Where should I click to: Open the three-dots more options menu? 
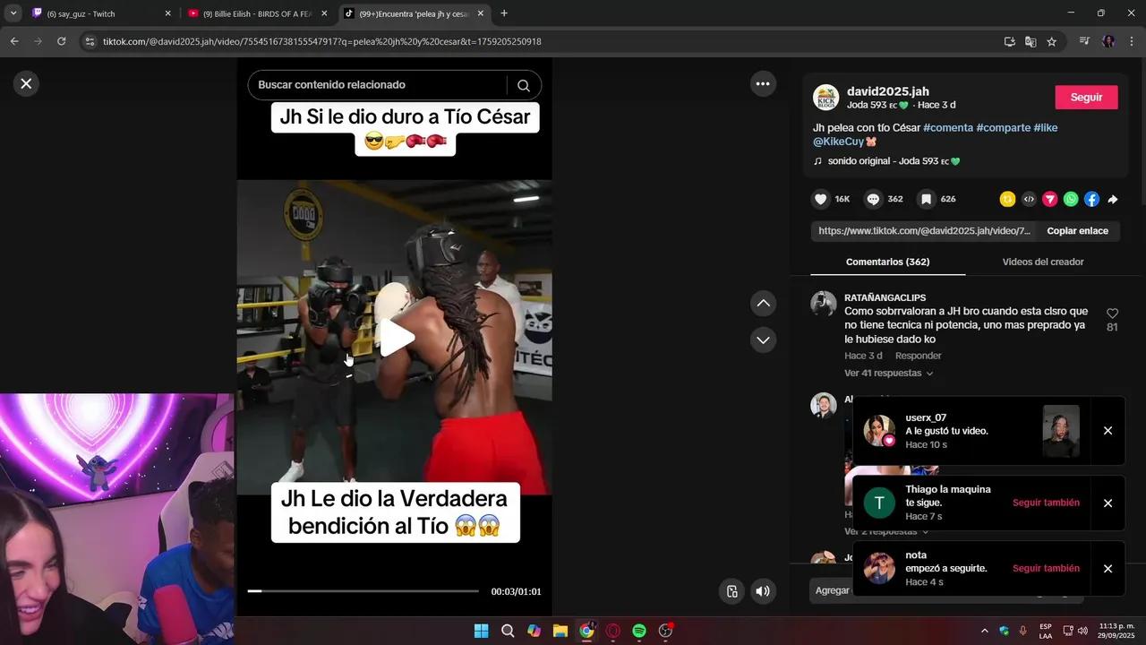pos(763,84)
